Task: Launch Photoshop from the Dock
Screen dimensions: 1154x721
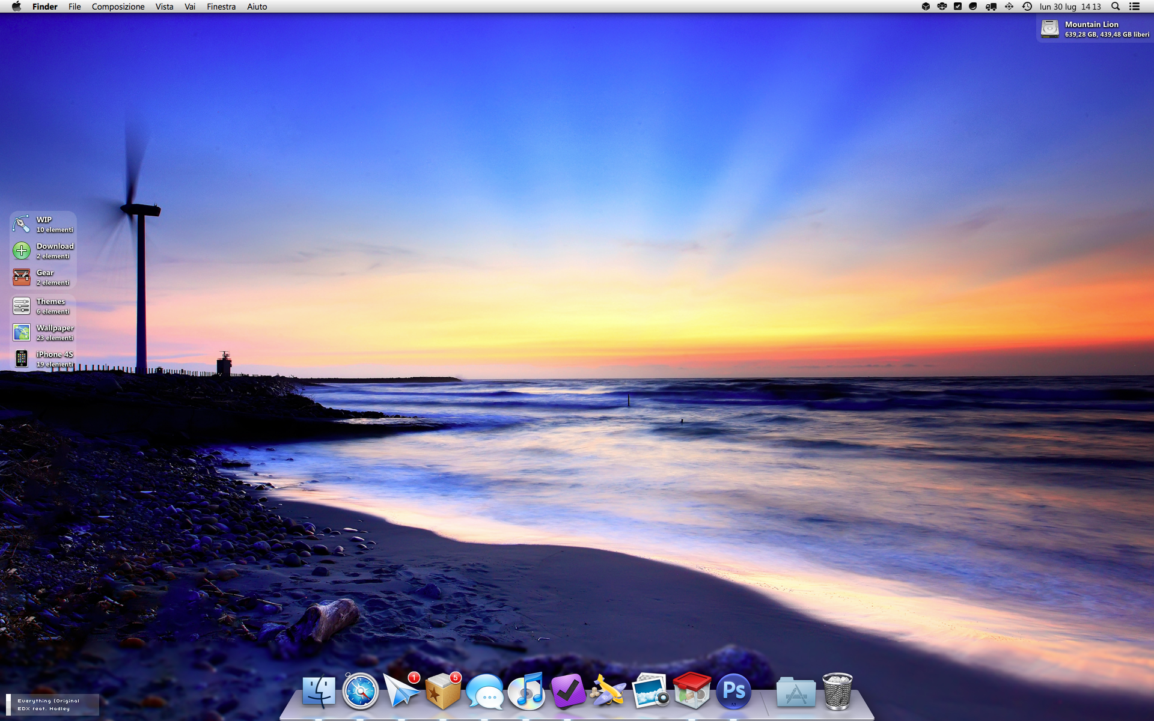Action: pos(733,691)
